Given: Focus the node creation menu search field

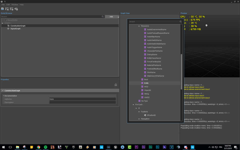Looking at the screenshot, I should point(154,21).
